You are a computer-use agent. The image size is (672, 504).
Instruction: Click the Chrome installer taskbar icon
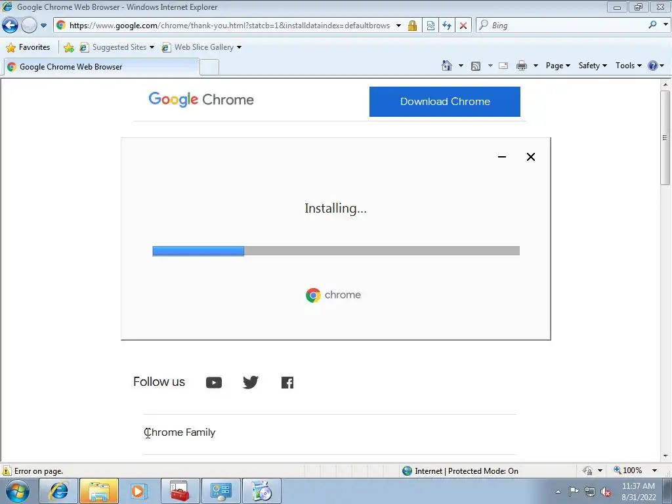261,491
